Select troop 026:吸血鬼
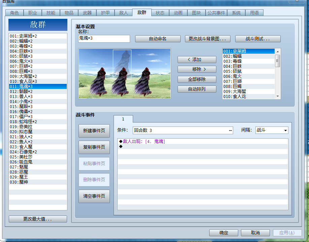The height and width of the screenshot is (242, 309). click(38, 162)
